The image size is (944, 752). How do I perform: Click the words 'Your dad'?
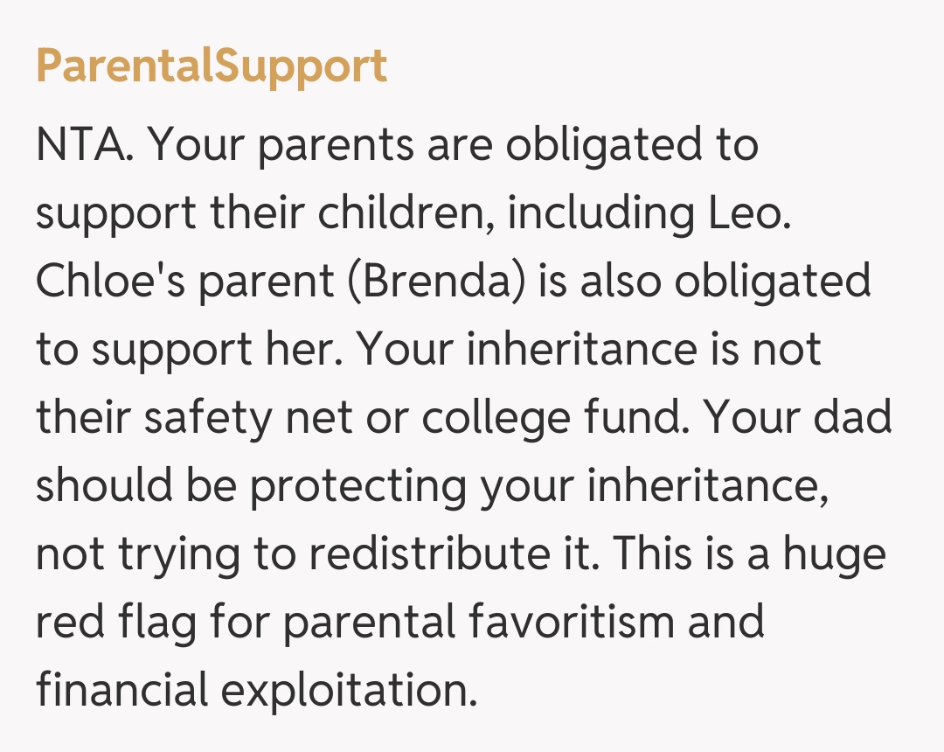click(797, 418)
